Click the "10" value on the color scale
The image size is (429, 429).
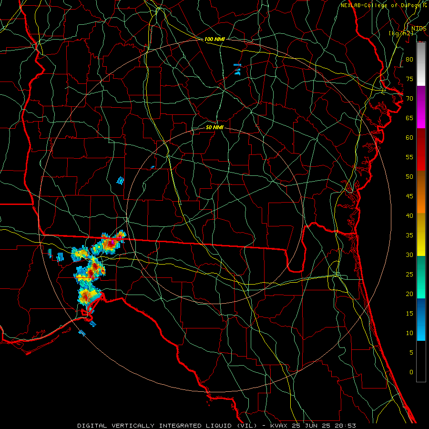pyautogui.click(x=409, y=333)
